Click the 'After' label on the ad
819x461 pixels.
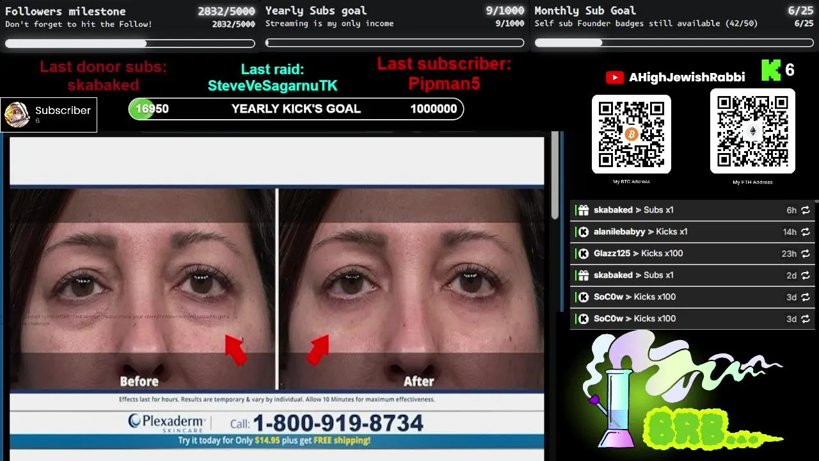tap(419, 382)
